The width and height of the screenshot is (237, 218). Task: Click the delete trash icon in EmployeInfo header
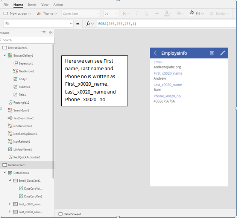(212, 53)
